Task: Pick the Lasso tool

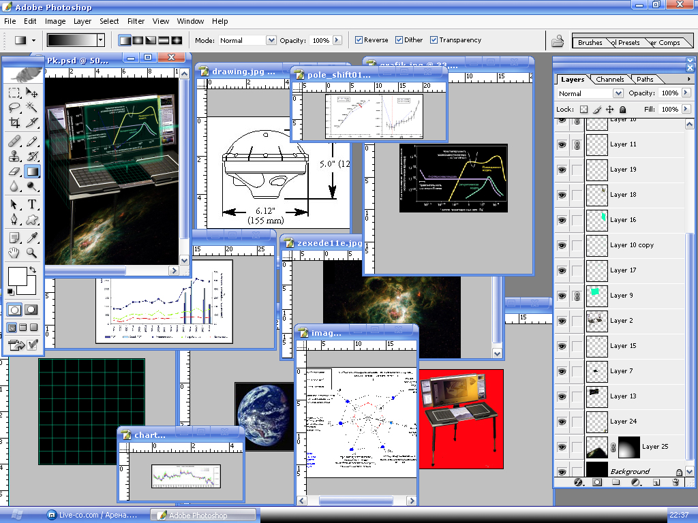Action: [14, 108]
